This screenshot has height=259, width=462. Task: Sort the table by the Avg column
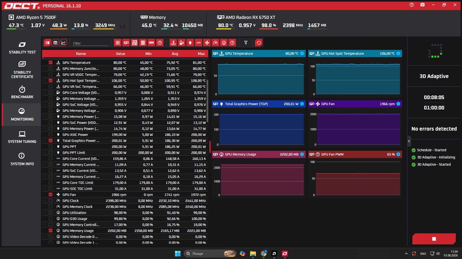(175, 54)
